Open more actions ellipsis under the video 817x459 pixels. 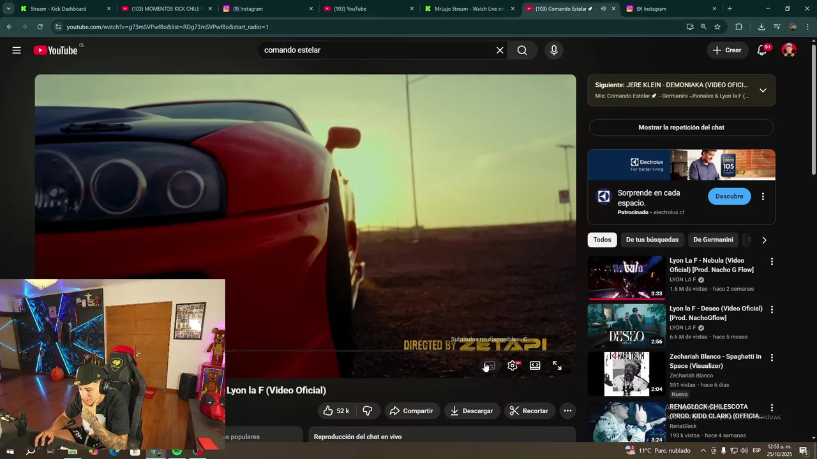coord(567,411)
